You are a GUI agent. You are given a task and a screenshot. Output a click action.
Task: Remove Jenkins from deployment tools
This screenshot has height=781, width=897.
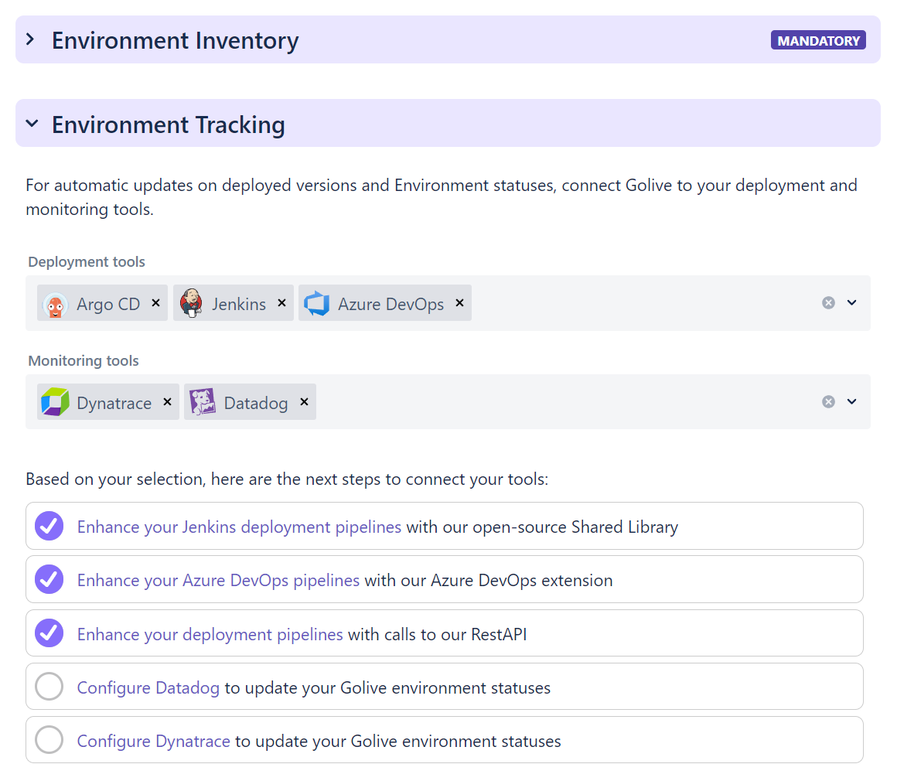pyautogui.click(x=281, y=303)
